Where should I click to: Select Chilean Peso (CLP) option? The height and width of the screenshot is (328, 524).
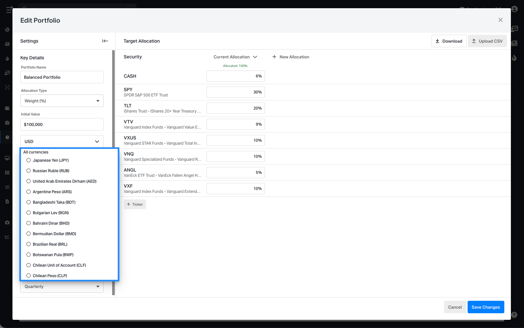pyautogui.click(x=29, y=276)
